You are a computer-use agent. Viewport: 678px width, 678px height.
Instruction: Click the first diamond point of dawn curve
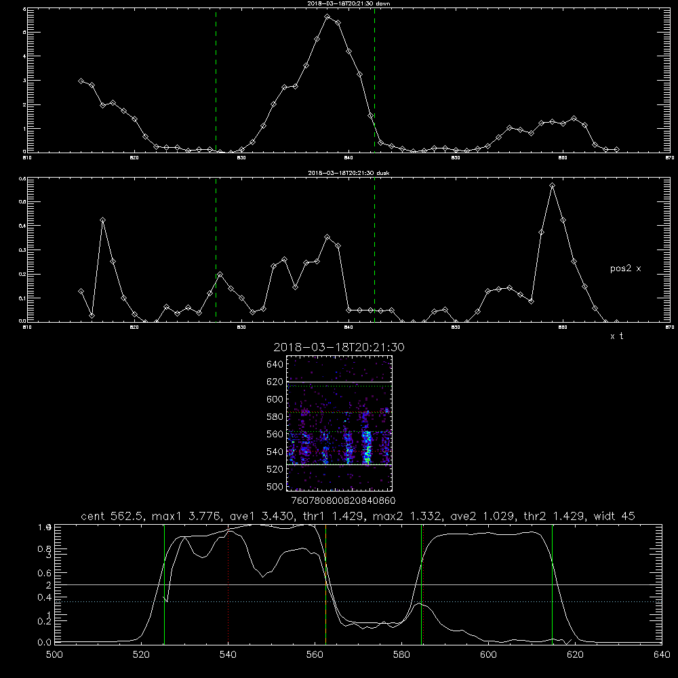[x=81, y=81]
